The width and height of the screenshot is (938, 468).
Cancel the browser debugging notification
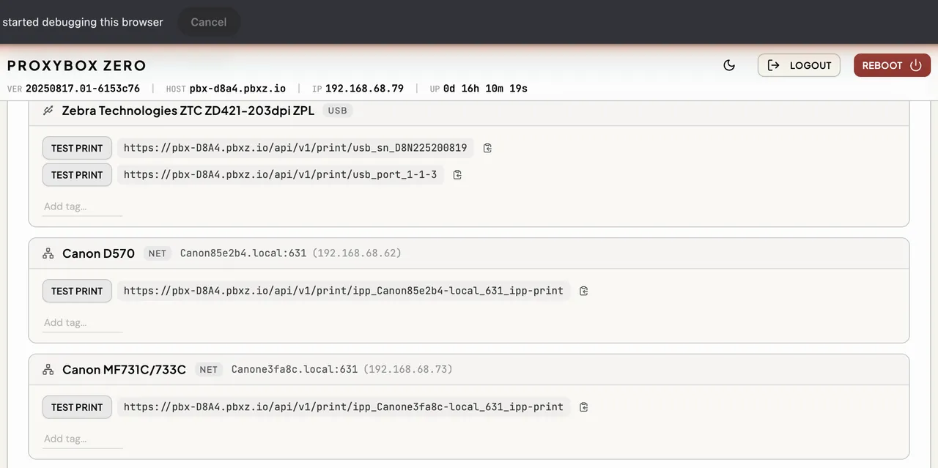tap(208, 22)
